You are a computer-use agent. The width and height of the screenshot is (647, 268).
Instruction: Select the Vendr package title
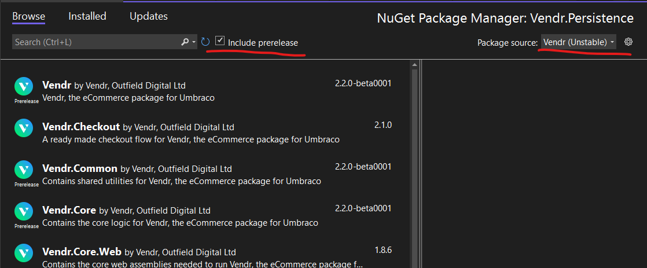click(57, 85)
